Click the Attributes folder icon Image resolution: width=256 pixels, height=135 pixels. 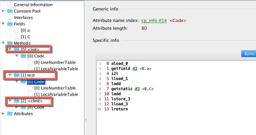(10, 114)
